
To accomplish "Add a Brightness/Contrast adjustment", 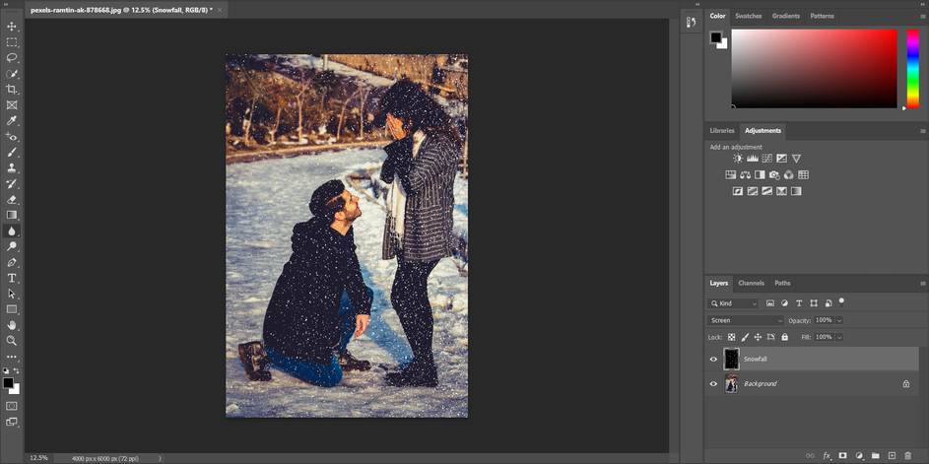I will (x=738, y=159).
